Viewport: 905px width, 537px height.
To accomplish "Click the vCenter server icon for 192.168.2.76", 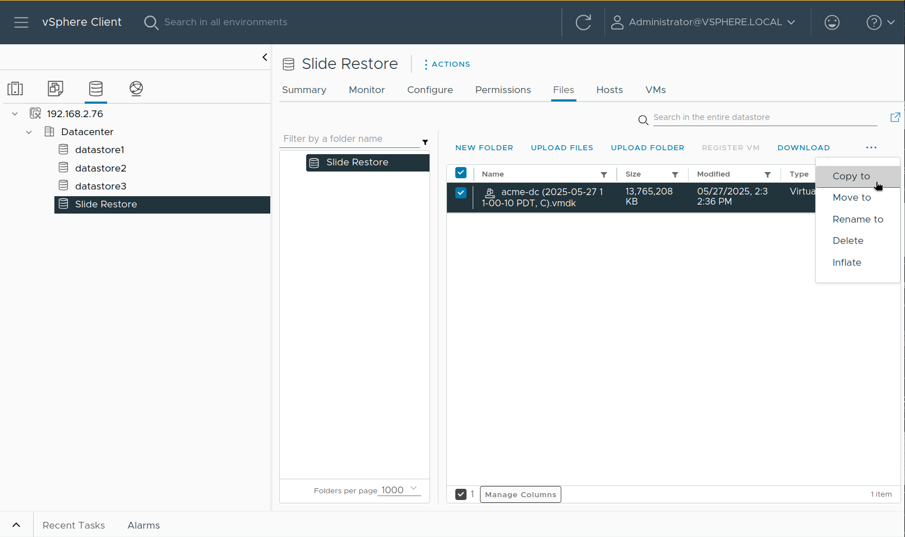I will (x=35, y=114).
